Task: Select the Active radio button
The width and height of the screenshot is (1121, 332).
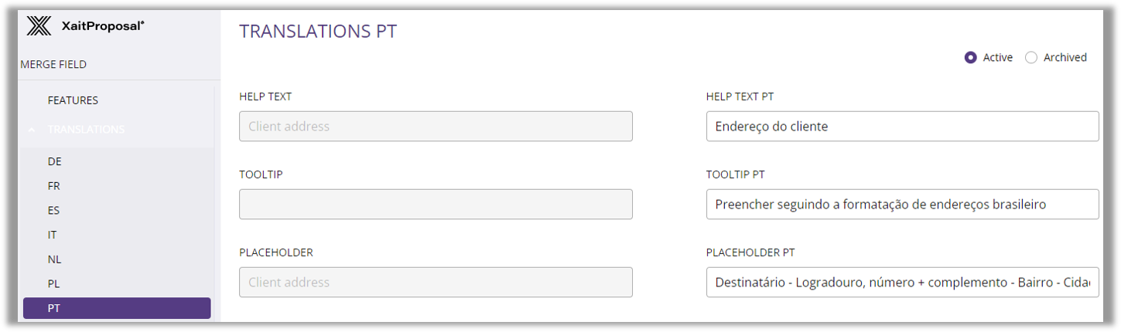Action: 970,57
